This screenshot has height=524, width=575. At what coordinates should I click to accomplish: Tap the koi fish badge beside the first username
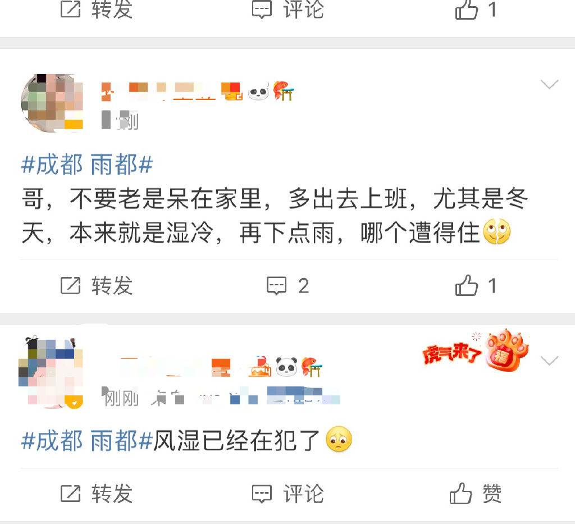coord(284,90)
